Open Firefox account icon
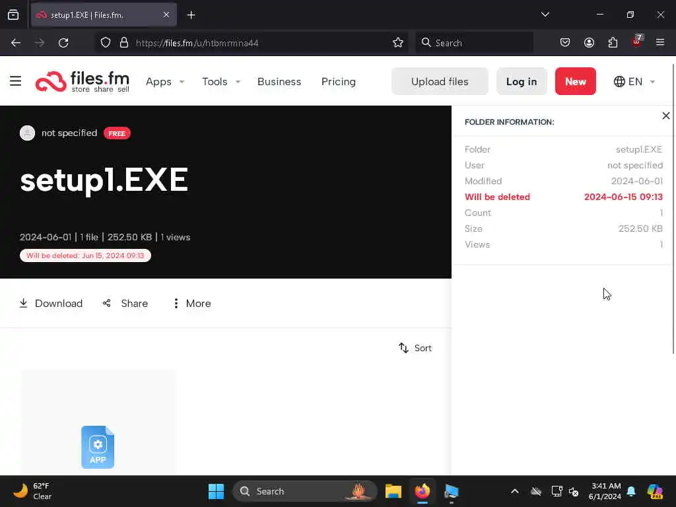 [589, 43]
